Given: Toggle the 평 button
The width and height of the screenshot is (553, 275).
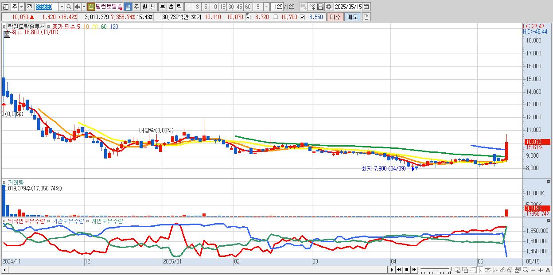Looking at the screenshot, I should pos(366,17).
